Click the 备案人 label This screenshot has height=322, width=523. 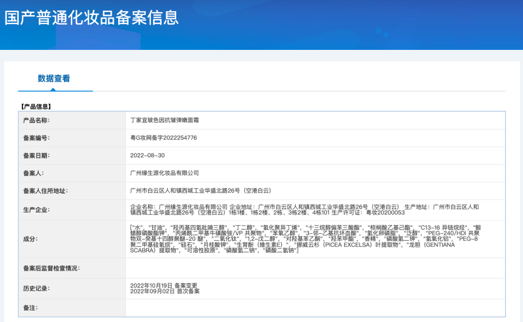click(33, 173)
